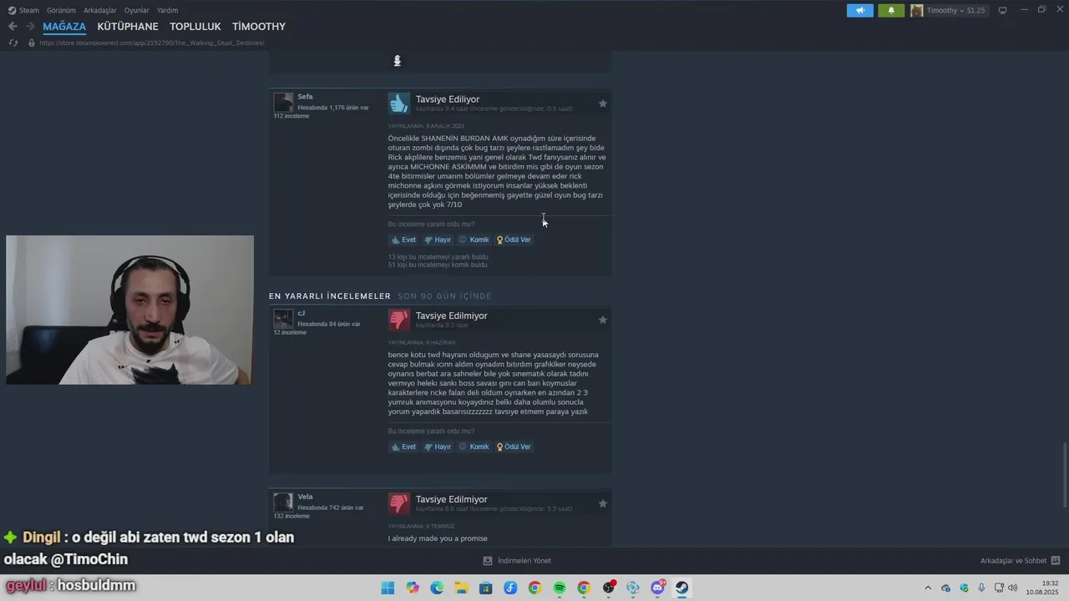Viewport: 1069px width, 601px height.
Task: Click the star icon on Vela's review
Action: tap(603, 503)
